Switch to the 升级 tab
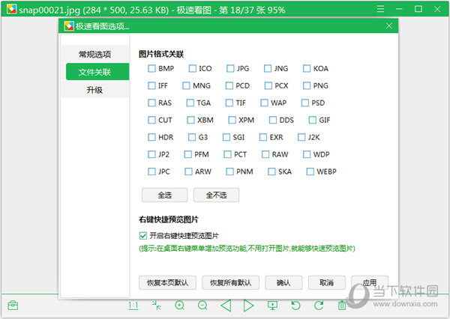The width and height of the screenshot is (450, 319). coord(94,90)
